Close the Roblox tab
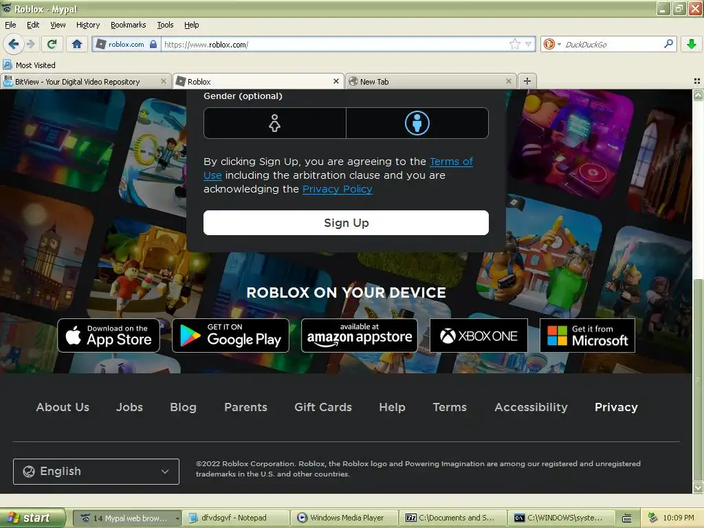 335,81
